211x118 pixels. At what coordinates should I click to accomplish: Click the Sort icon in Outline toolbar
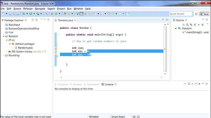pyautogui.click(x=187, y=25)
